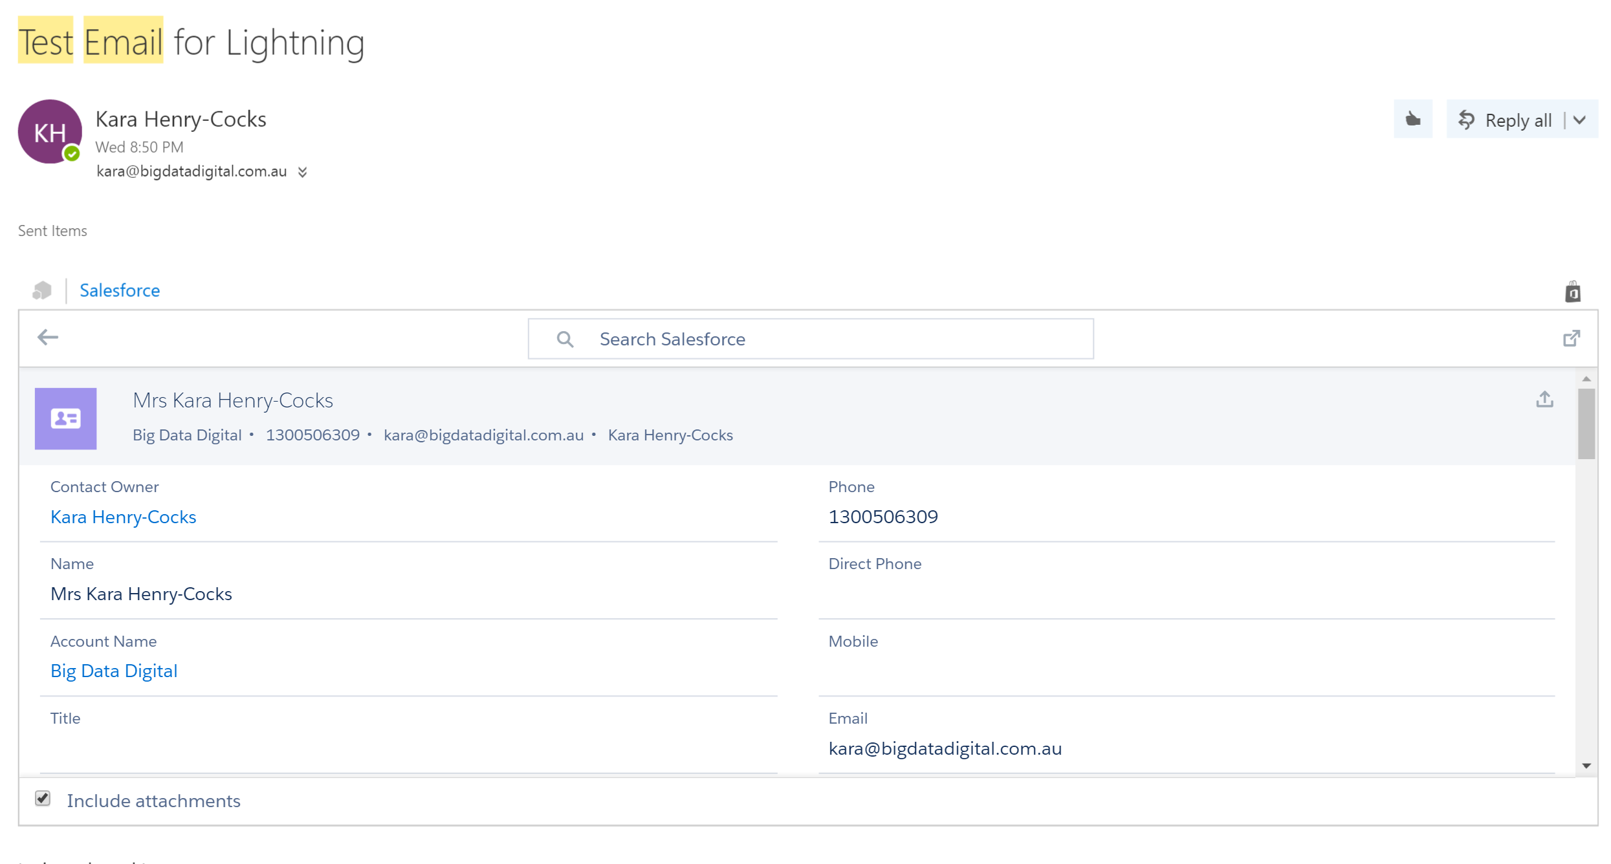Click the Reply all button
Image resolution: width=1611 pixels, height=864 pixels.
pos(1505,120)
